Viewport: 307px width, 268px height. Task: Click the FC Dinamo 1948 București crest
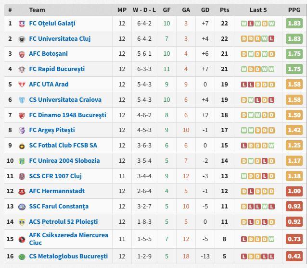point(22,115)
